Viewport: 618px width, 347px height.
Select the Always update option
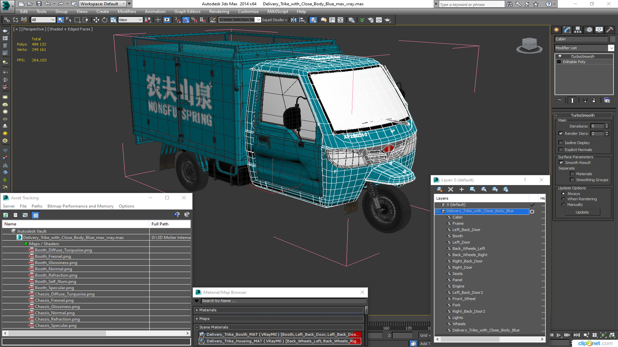pos(563,194)
